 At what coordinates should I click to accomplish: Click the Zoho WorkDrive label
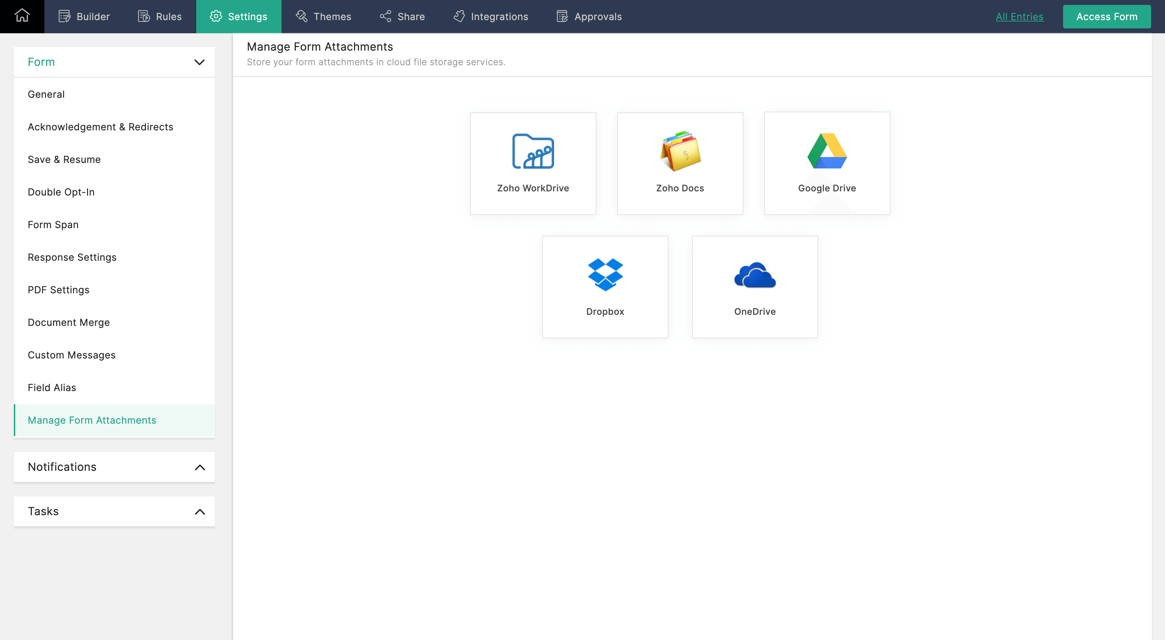[533, 188]
